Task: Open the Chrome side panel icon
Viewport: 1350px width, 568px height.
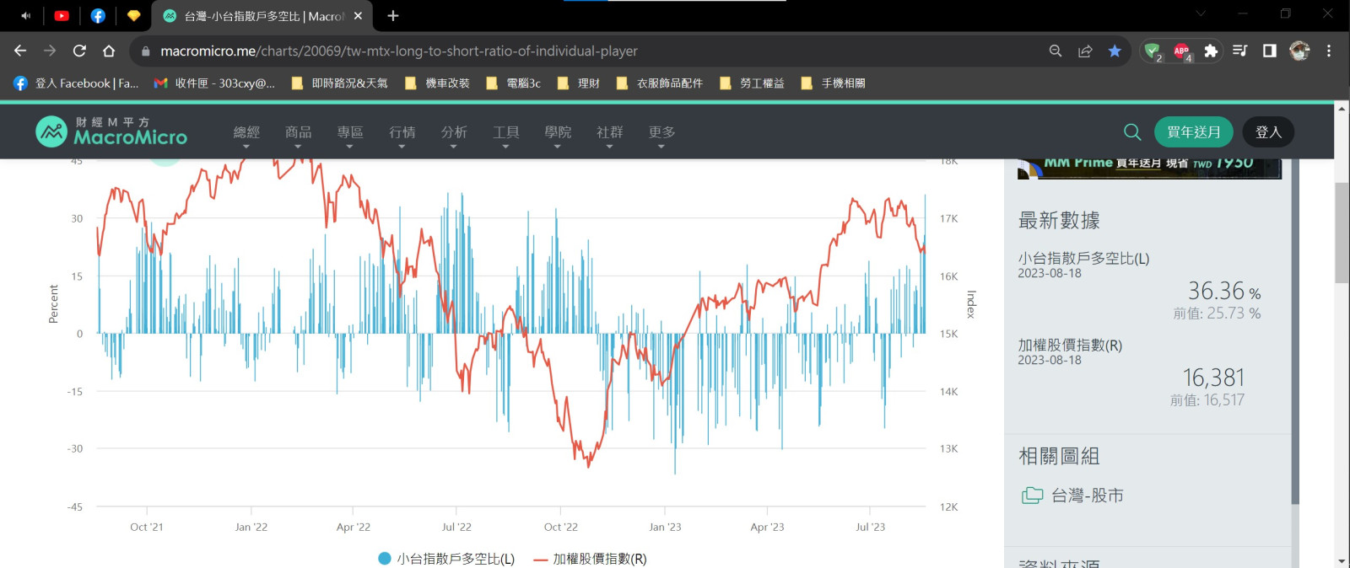Action: pyautogui.click(x=1269, y=51)
